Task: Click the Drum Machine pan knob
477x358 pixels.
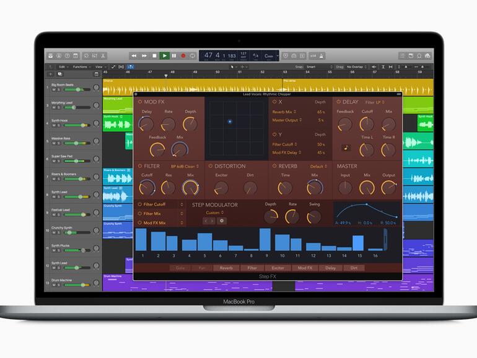Action: pyautogui.click(x=96, y=283)
